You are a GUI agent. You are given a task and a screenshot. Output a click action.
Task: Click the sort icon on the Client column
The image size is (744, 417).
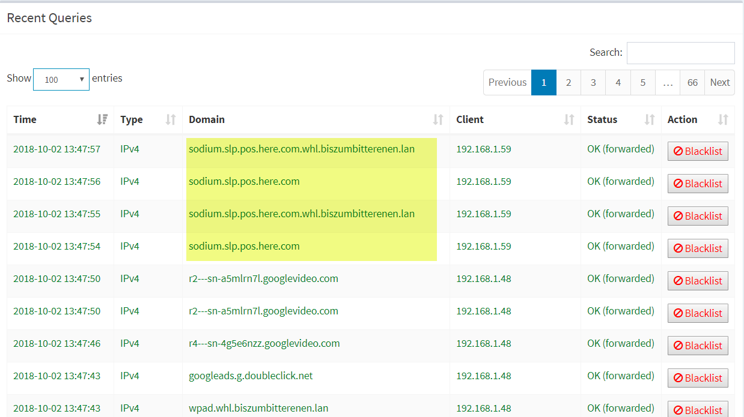point(569,119)
